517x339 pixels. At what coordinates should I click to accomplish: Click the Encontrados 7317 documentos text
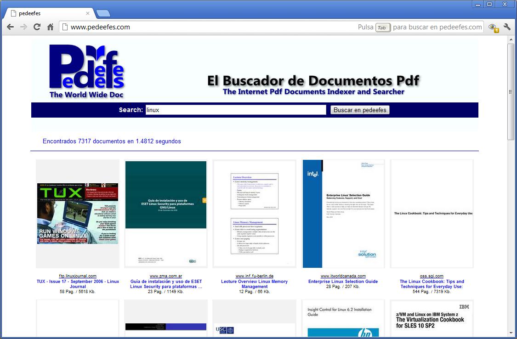[x=112, y=141]
